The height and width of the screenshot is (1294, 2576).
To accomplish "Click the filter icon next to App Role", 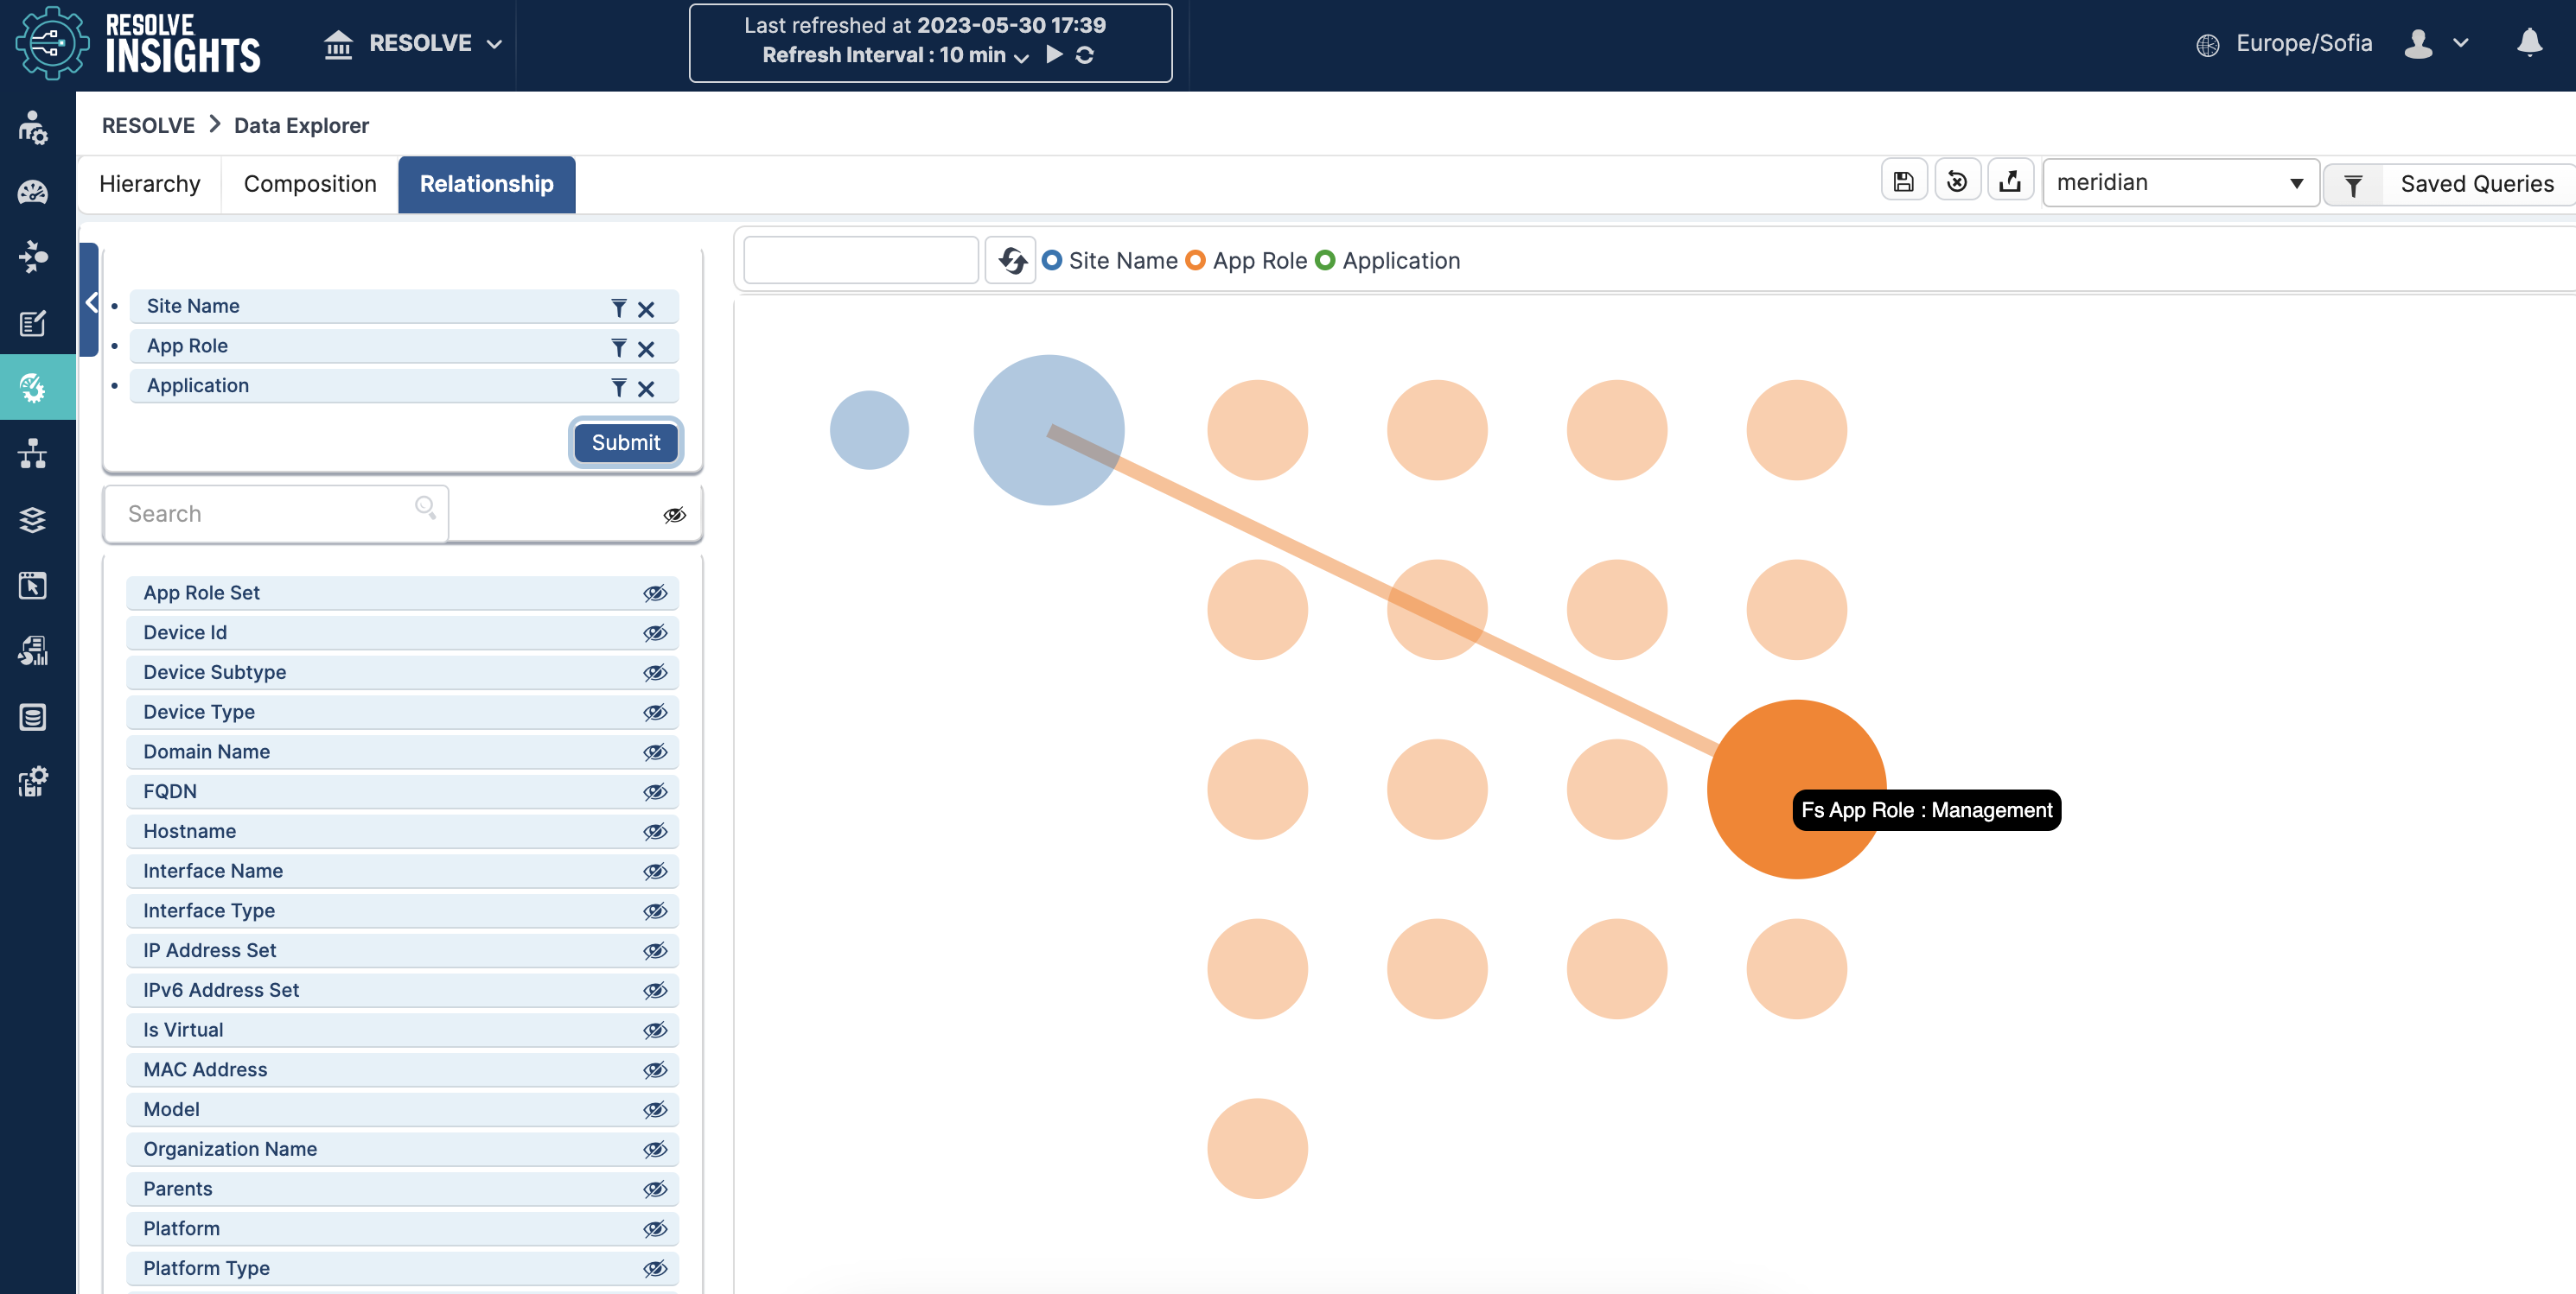I will [x=619, y=348].
